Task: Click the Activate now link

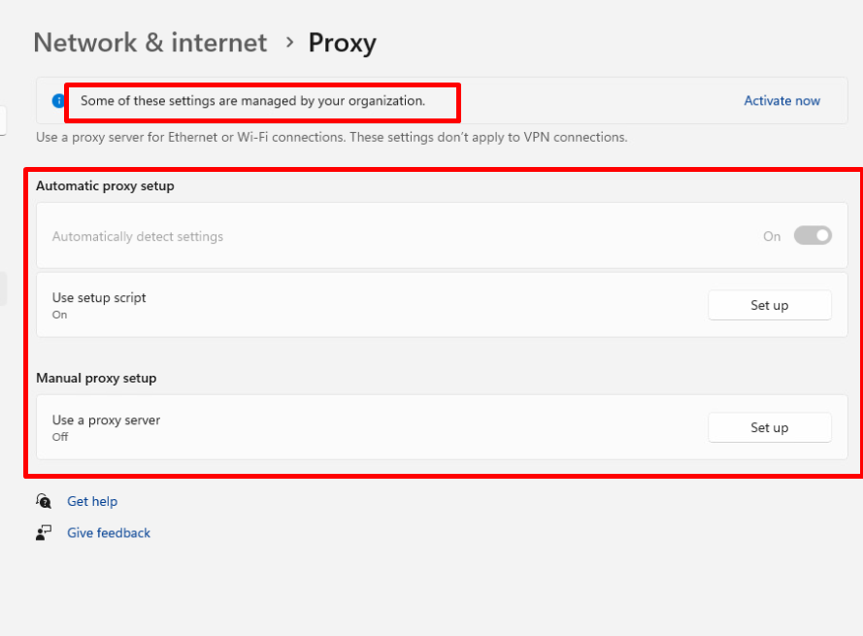Action: tap(781, 101)
